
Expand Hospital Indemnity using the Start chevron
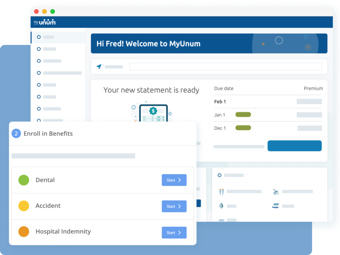[x=179, y=233]
